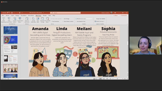Open Rehearse with Coach
The height and width of the screenshot is (91, 162).
27,20
